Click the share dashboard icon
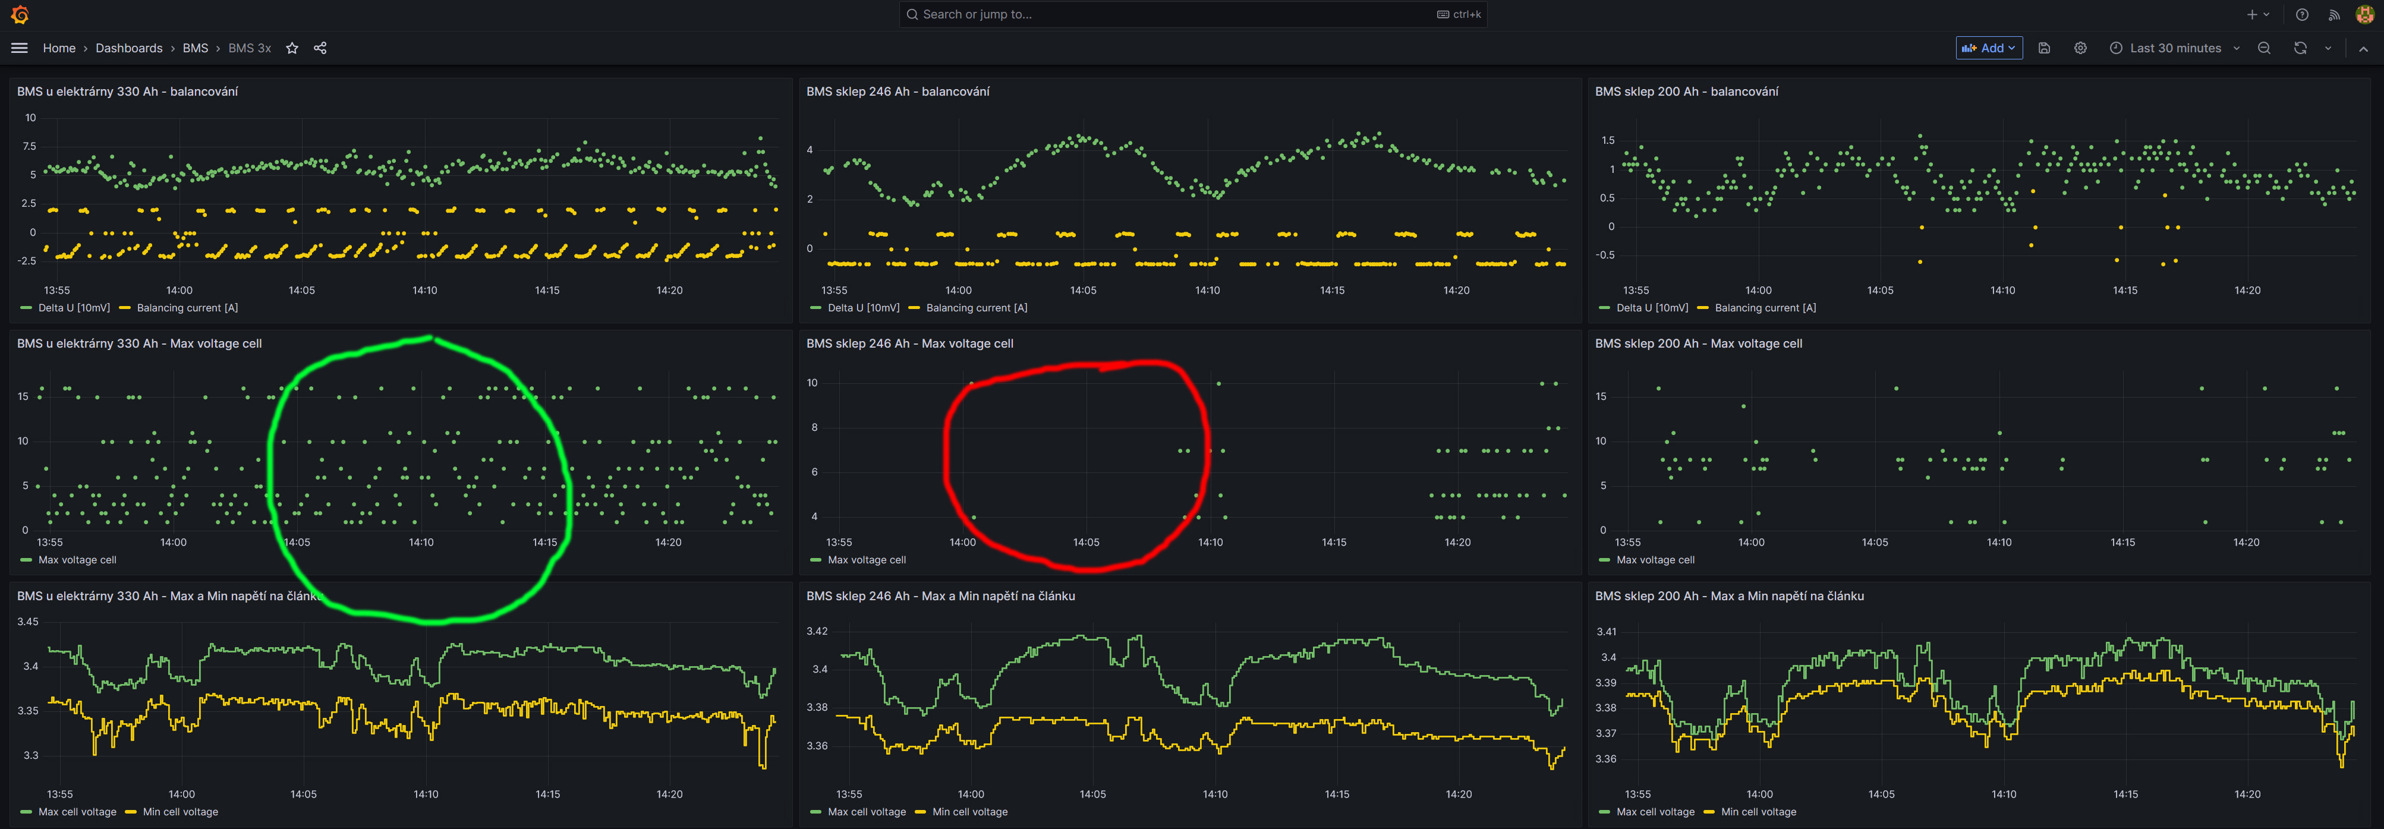This screenshot has height=829, width=2384. 320,48
